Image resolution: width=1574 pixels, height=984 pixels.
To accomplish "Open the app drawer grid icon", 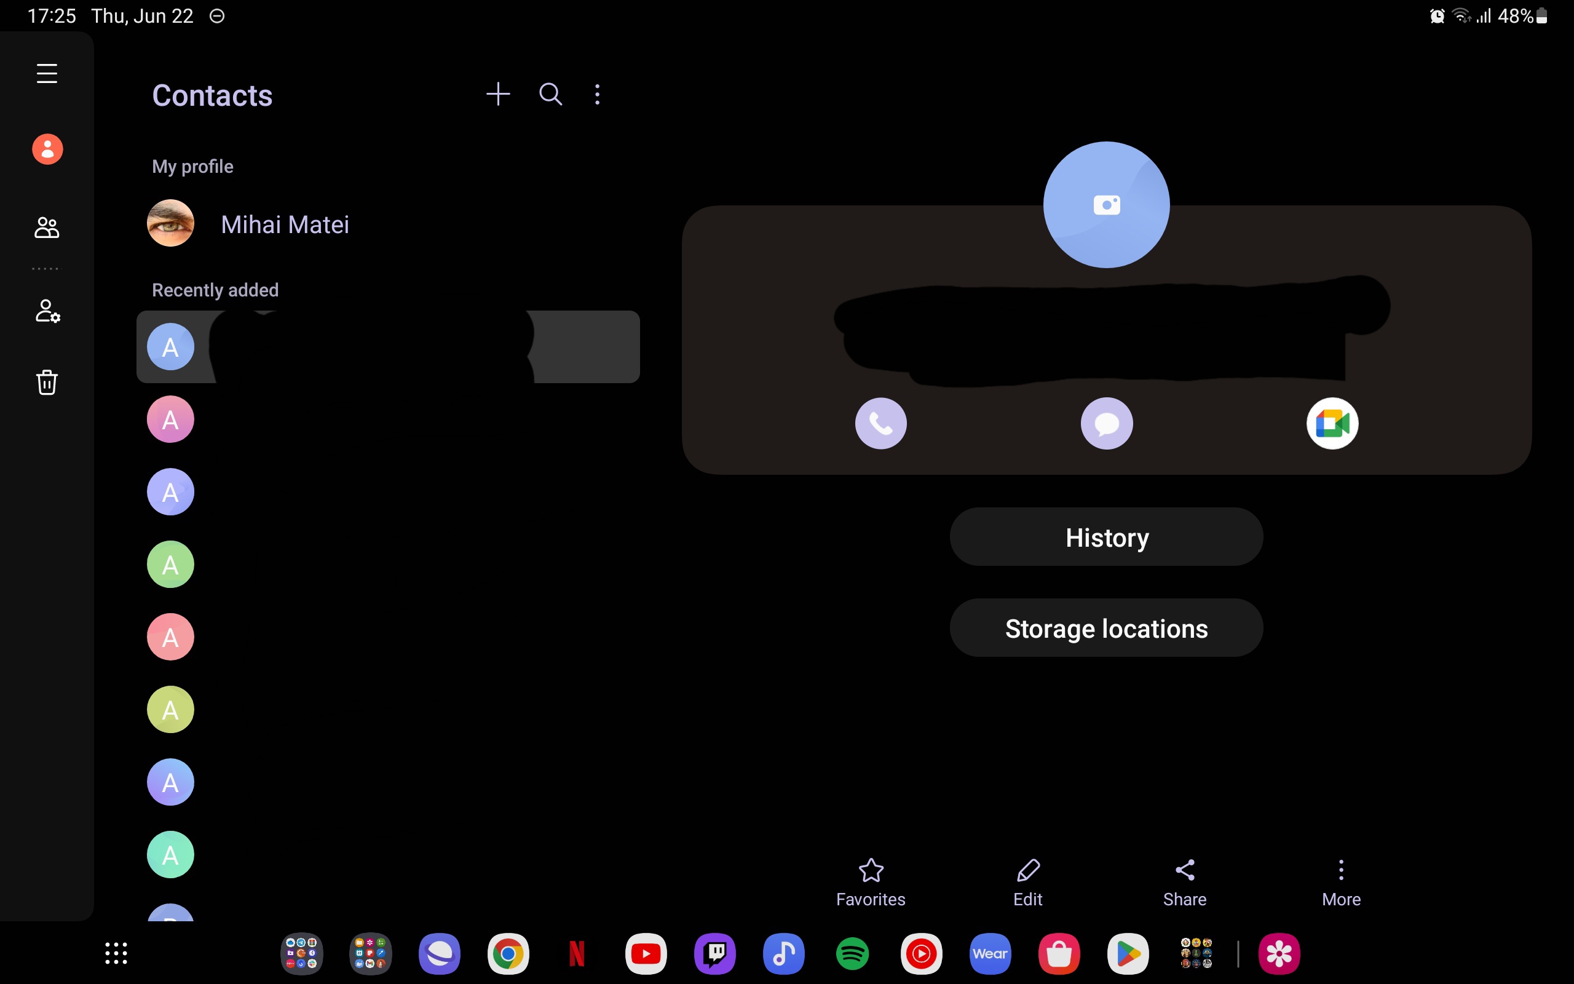I will [116, 953].
